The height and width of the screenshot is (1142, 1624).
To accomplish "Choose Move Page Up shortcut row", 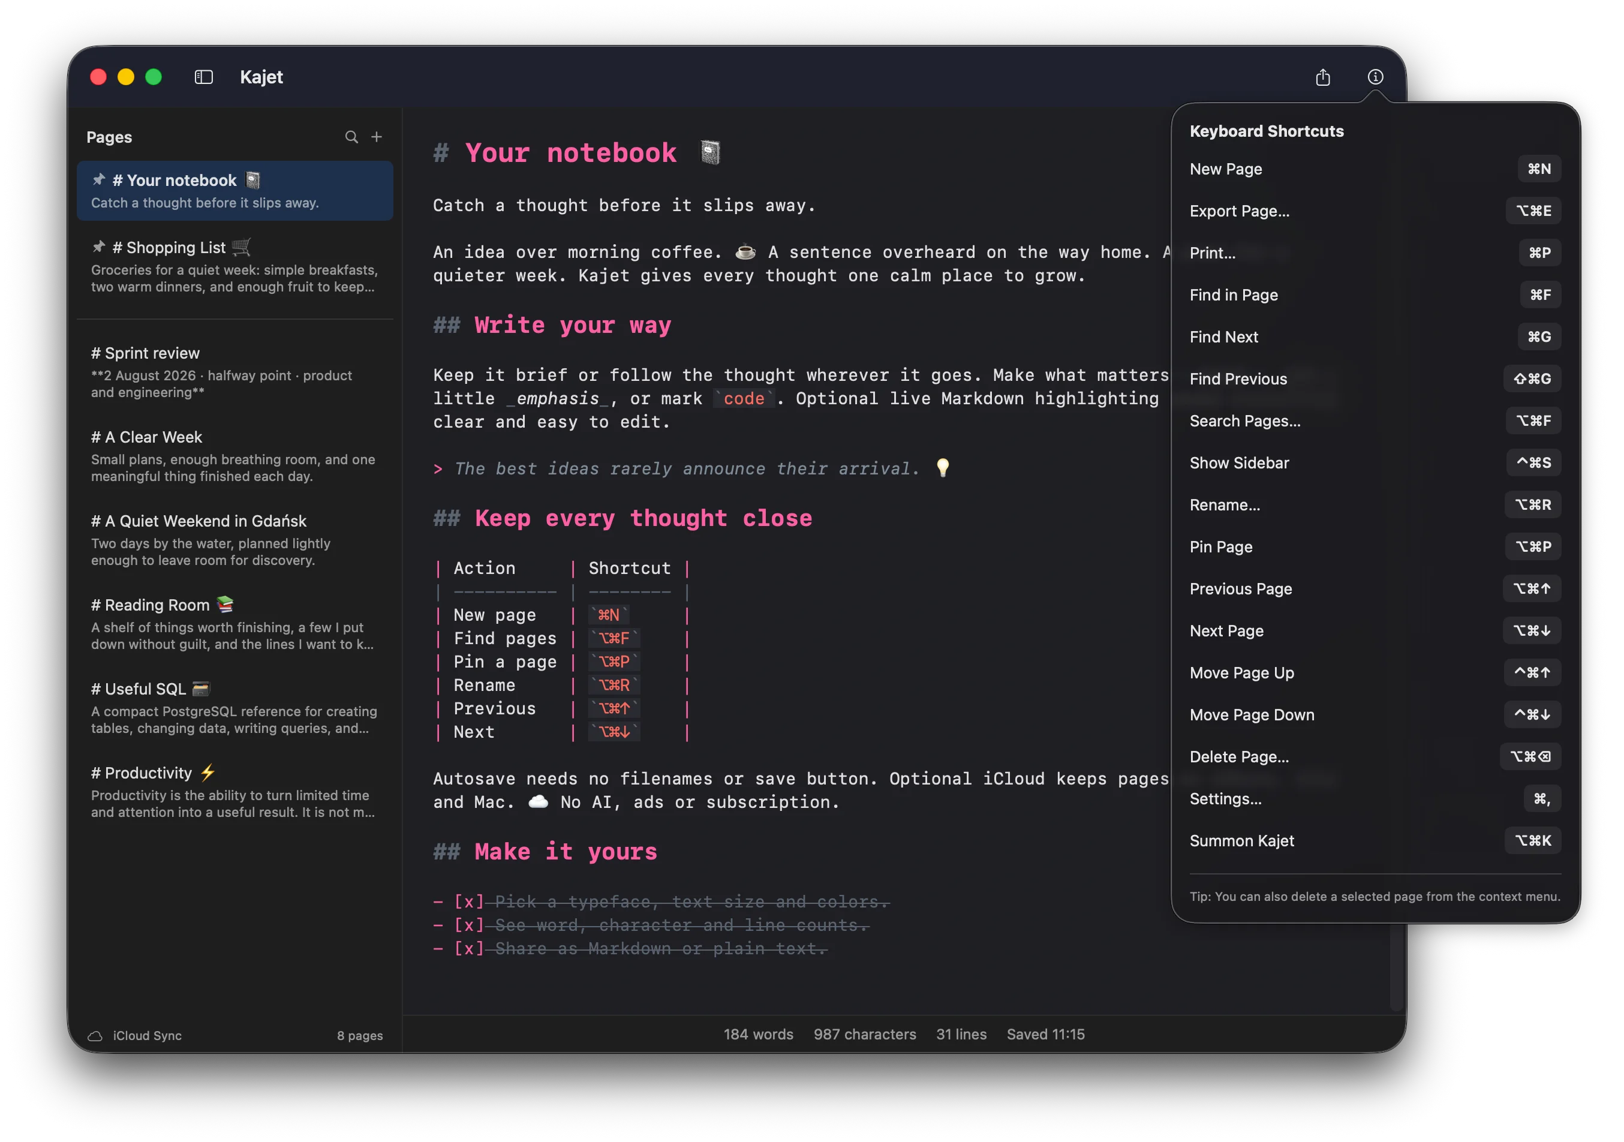I will pos(1375,673).
